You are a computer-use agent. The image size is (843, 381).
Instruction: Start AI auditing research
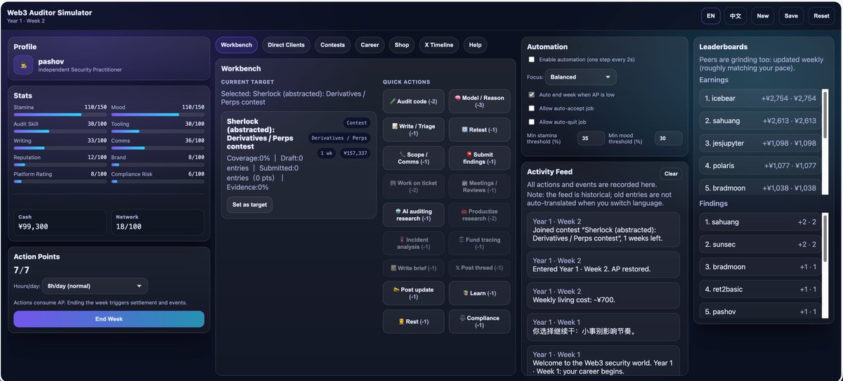click(x=413, y=215)
